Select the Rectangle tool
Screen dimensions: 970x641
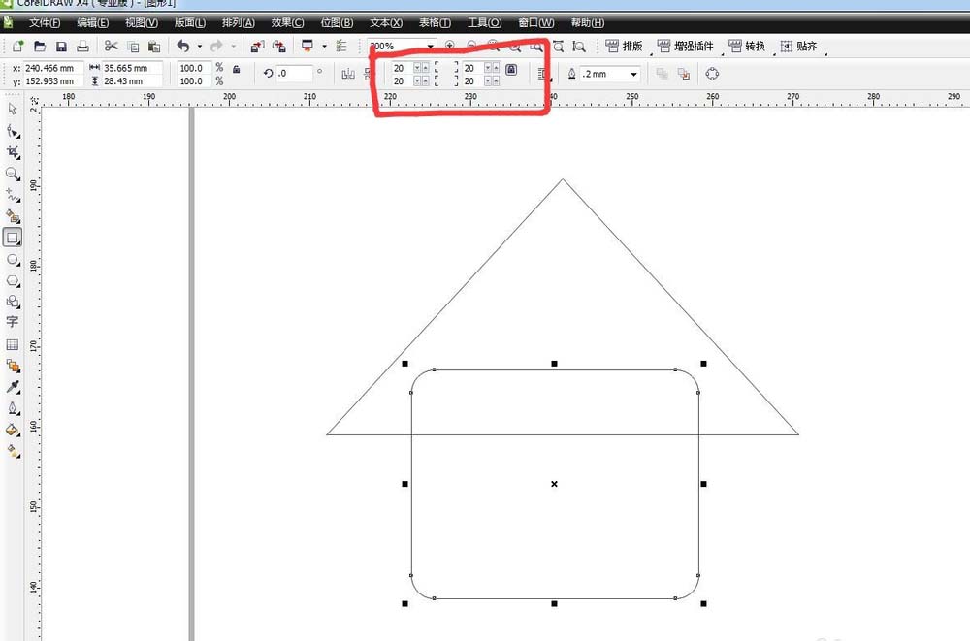click(13, 238)
